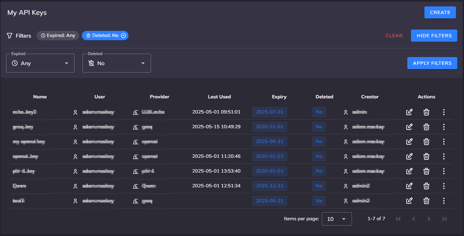Screen dimensions: 464x236
Task: Click the funnel Filters icon
Action: tap(9, 36)
